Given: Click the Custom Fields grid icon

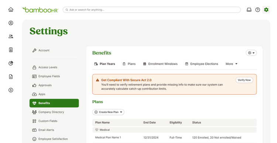Looking at the screenshot, I should (x=34, y=121).
